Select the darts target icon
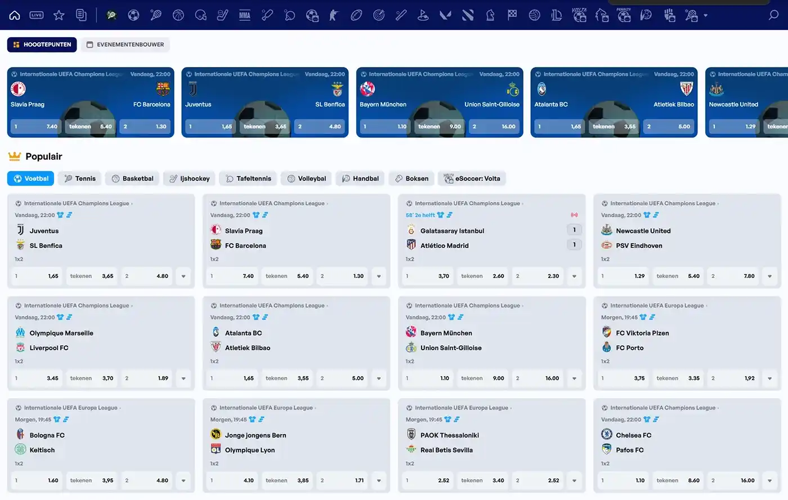This screenshot has width=788, height=500. pyautogui.click(x=379, y=15)
